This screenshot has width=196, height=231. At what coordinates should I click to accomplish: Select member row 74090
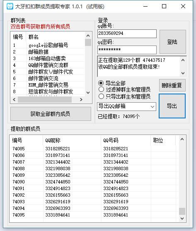94,182
